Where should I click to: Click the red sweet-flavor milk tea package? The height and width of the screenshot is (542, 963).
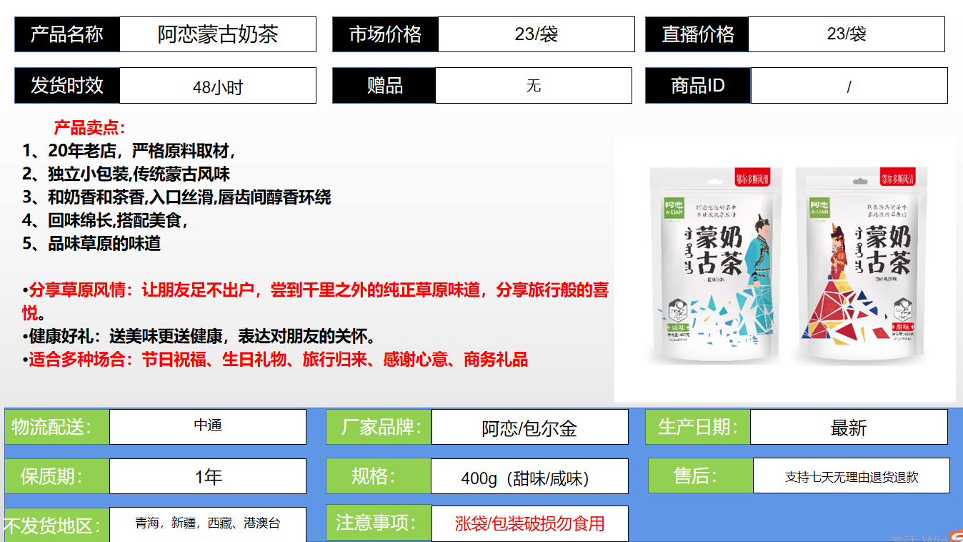point(862,263)
